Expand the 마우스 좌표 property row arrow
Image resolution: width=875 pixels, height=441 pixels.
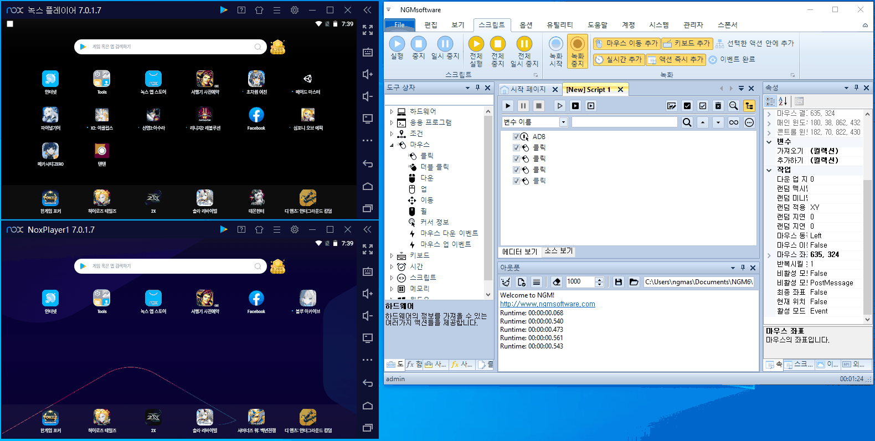769,255
